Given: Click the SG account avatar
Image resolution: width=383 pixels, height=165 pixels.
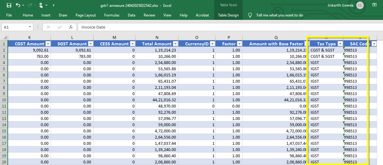Looking at the screenshot, I should click(360, 5).
